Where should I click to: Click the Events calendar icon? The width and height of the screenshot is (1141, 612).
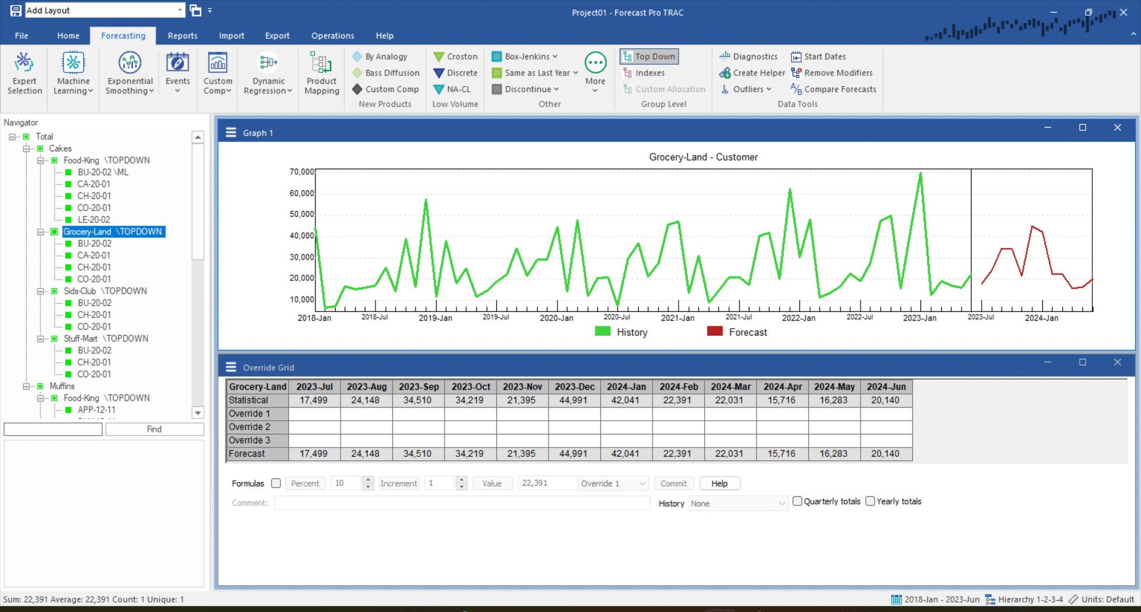click(177, 62)
